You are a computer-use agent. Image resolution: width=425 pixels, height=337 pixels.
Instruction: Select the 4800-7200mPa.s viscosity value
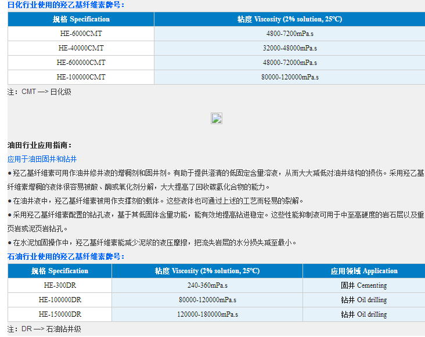(289, 34)
